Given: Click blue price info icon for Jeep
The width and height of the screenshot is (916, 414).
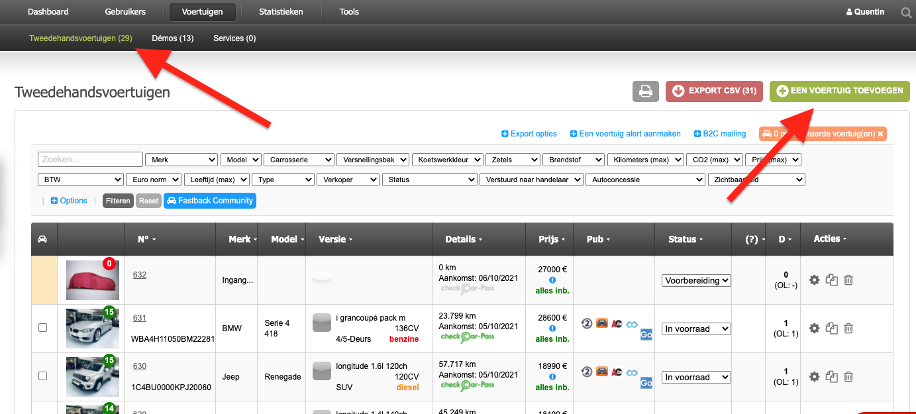Looking at the screenshot, I should [x=552, y=377].
